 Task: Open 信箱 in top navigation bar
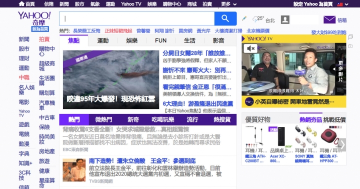pos(48,4)
